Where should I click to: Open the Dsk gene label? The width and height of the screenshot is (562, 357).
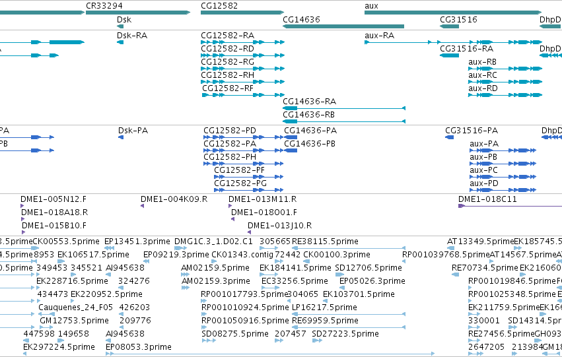point(124,20)
